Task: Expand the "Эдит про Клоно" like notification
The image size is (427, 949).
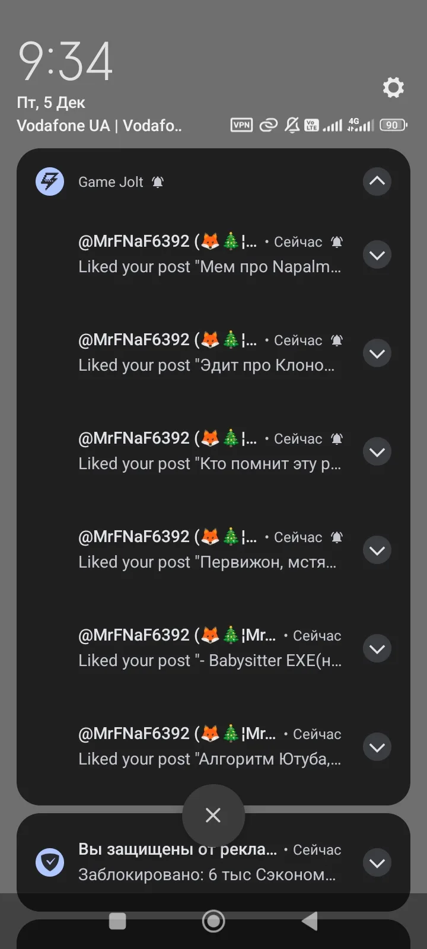Action: coord(377,354)
